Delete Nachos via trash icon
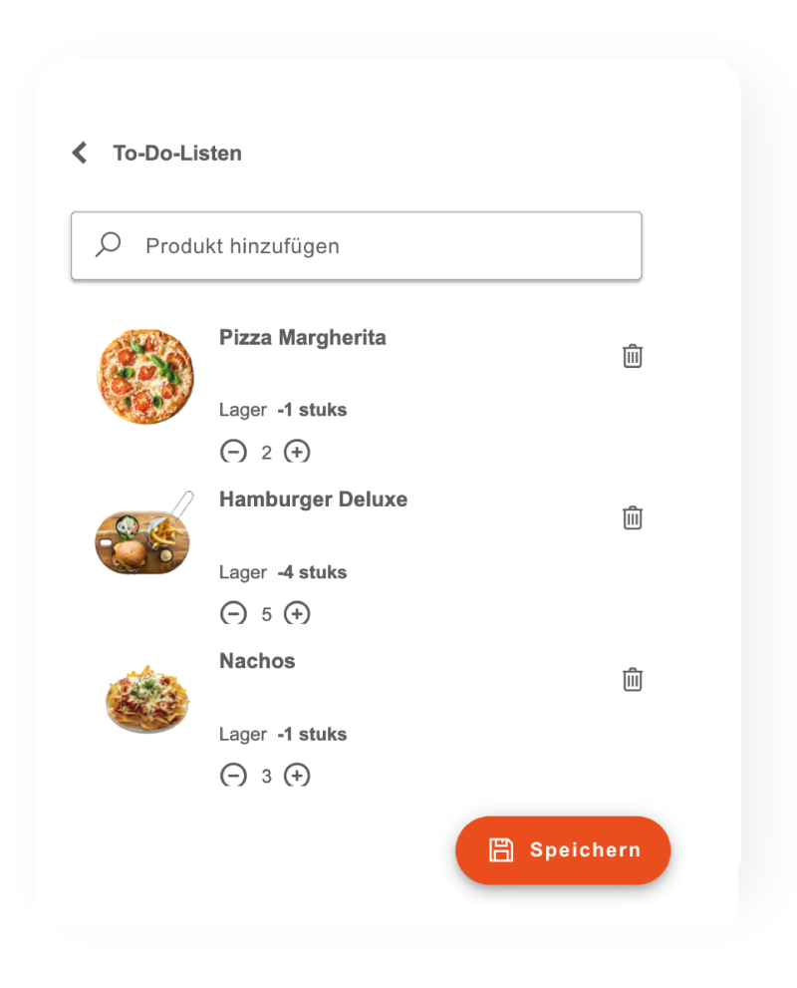Viewport: 797px width, 988px height. (x=633, y=680)
